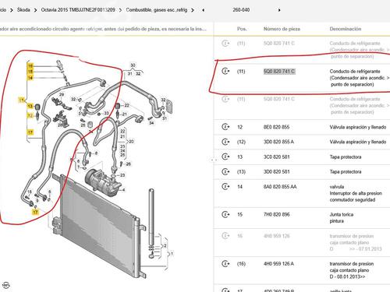
Task: Click Junta torica pintura description
Action: pos(342,218)
